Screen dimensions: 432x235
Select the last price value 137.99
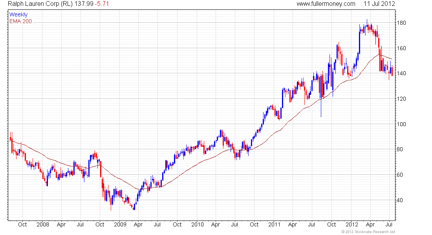tap(84, 4)
